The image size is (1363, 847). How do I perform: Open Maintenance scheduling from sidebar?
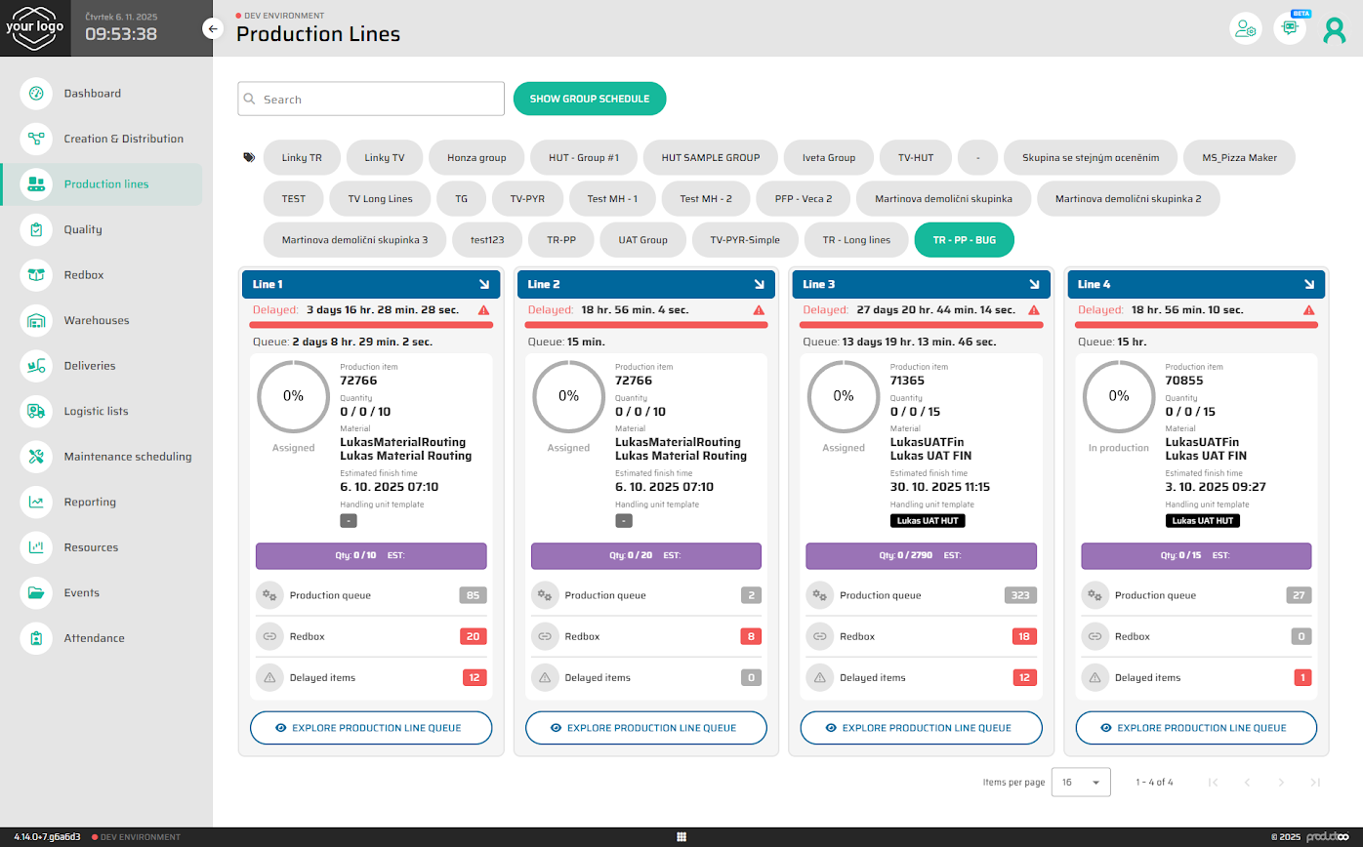[127, 457]
